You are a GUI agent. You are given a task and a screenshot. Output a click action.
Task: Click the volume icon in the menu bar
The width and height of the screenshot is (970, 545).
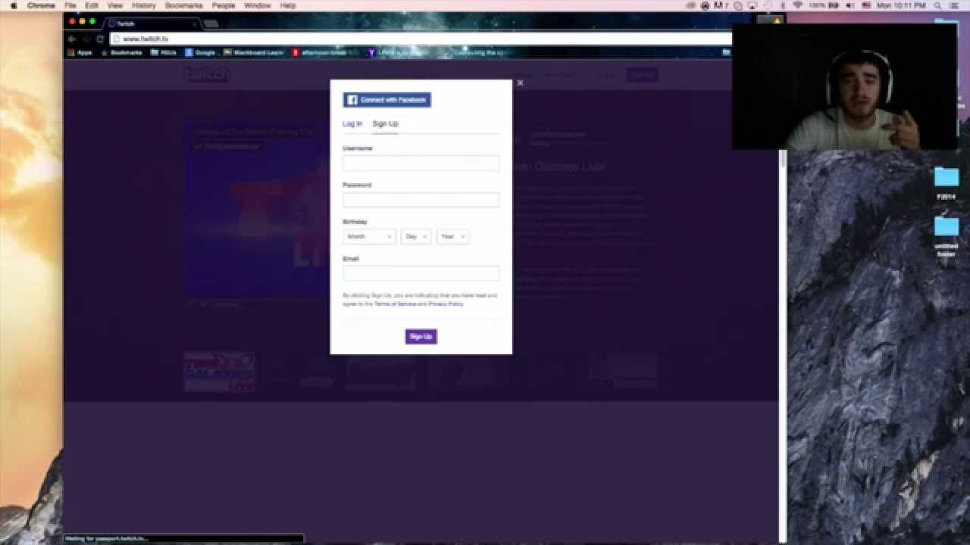(x=850, y=5)
